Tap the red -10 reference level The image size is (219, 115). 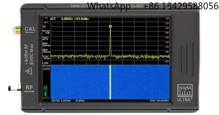coord(45,18)
